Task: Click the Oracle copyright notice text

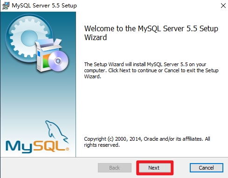Action: [x=147, y=142]
